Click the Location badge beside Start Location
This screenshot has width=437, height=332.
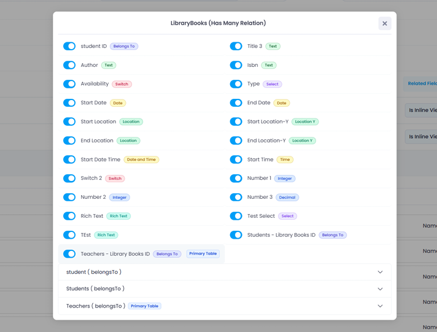131,122
